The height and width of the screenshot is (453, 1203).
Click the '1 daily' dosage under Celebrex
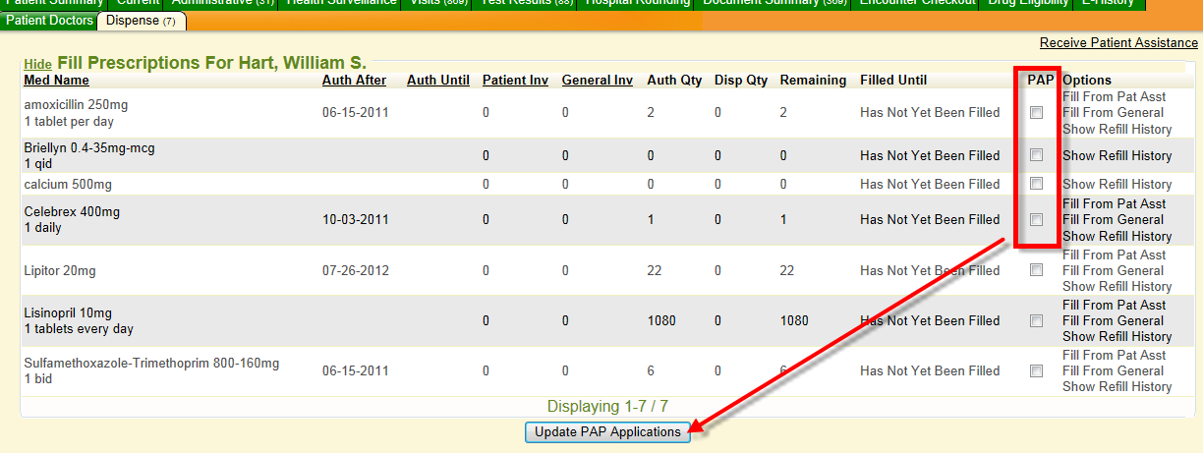click(x=42, y=227)
